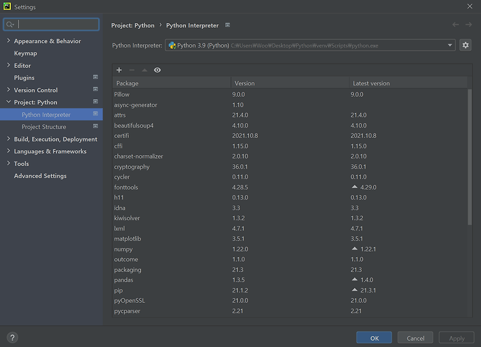Select the cffi package row
Image resolution: width=481 pixels, height=347 pixels.
(x=290, y=146)
